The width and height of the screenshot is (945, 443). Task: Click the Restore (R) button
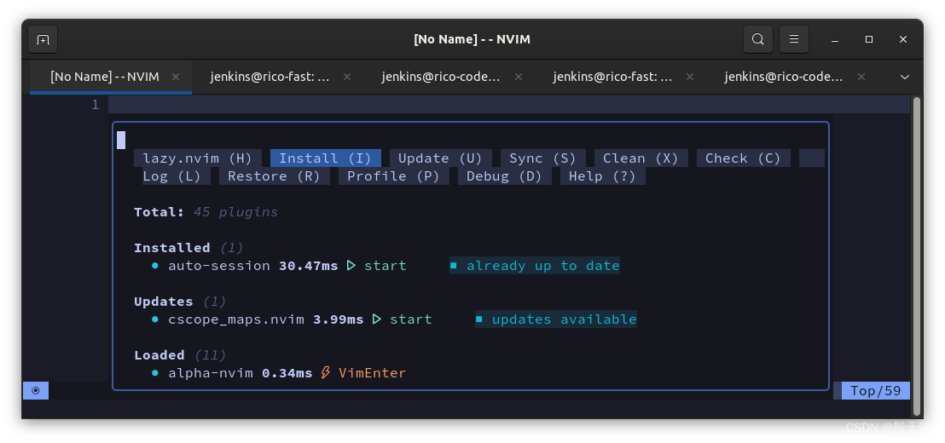(x=275, y=176)
